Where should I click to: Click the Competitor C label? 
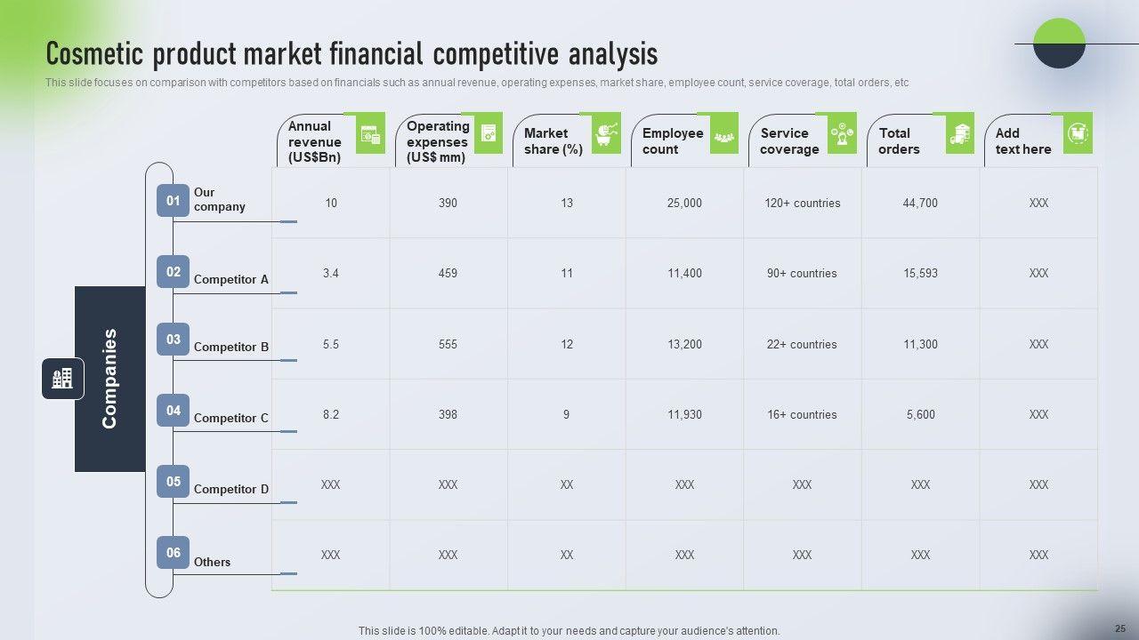(230, 418)
